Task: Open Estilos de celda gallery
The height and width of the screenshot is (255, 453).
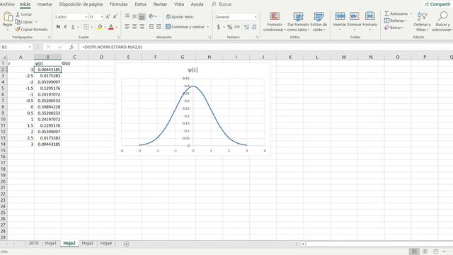Action: click(x=319, y=22)
